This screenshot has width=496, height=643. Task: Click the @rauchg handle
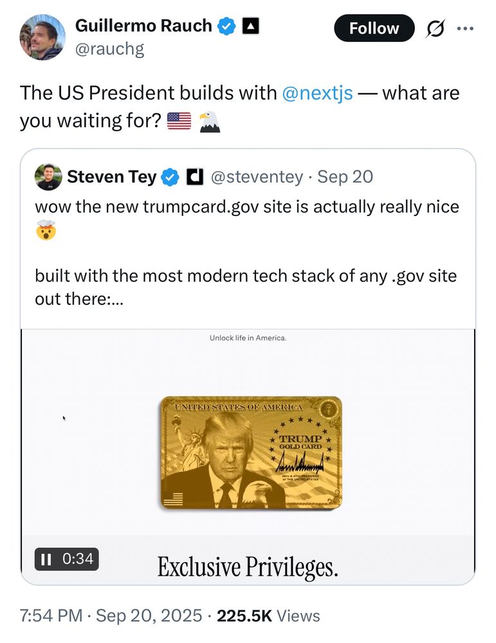(109, 48)
